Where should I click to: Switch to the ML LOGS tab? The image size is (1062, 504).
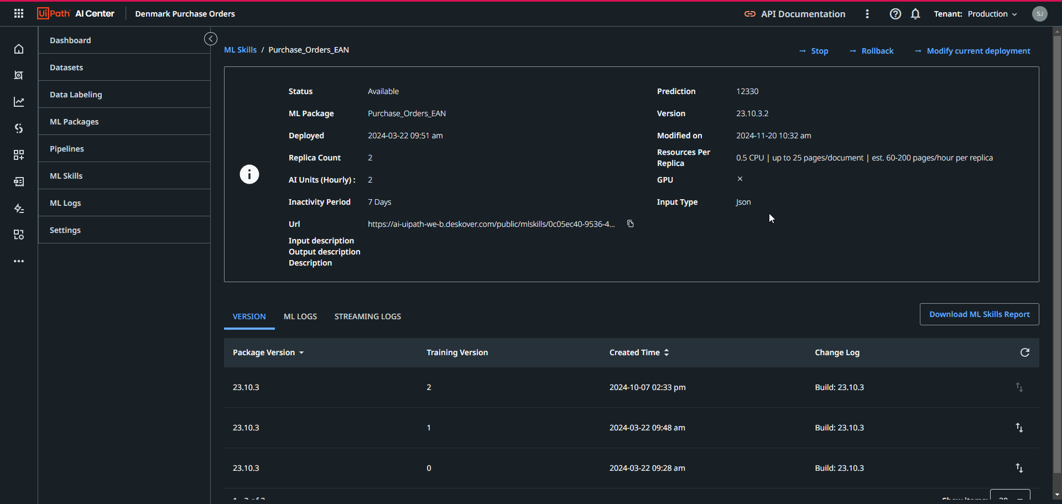tap(300, 316)
